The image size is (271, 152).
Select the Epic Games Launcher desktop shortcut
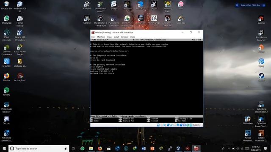pyautogui.click(x=261, y=35)
